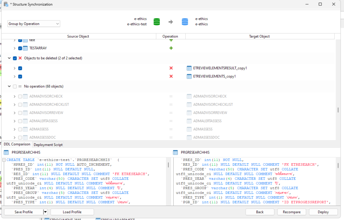Collapse the Objects to be deleted group
The image size is (344, 220).
point(9,58)
